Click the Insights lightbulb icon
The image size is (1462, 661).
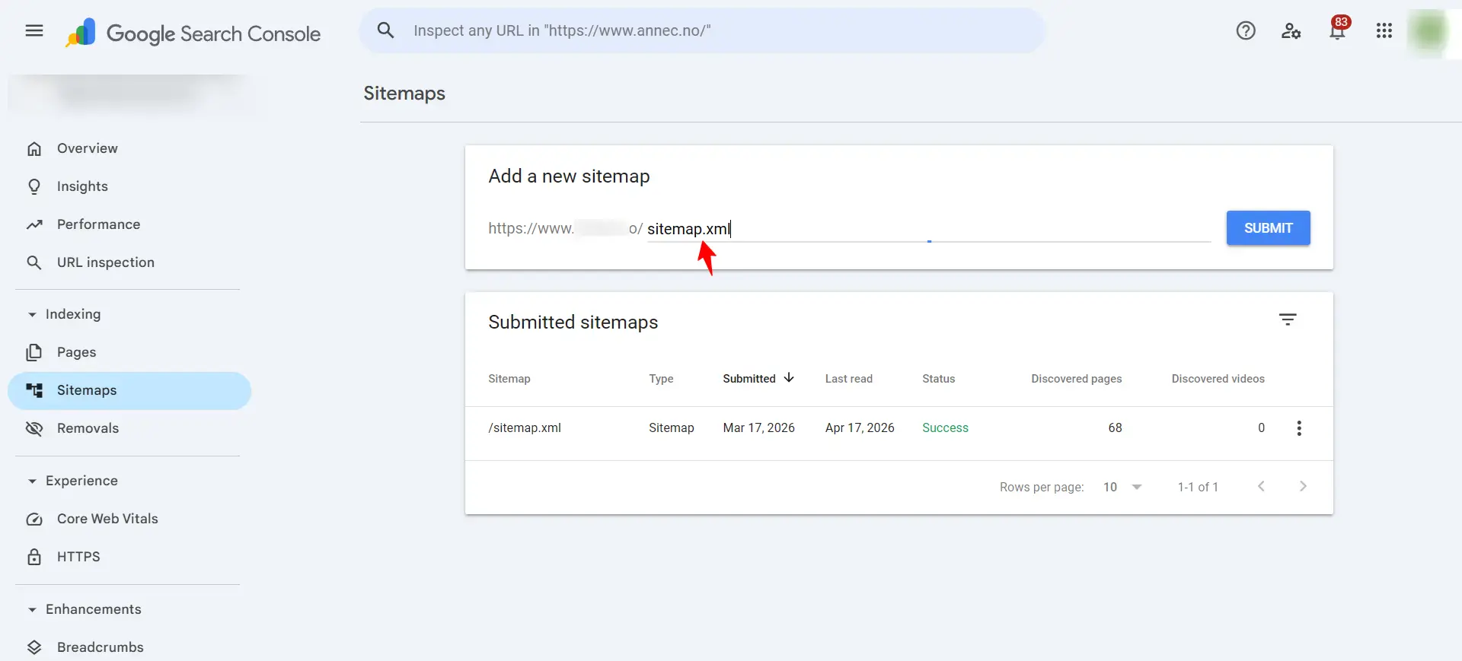34,186
